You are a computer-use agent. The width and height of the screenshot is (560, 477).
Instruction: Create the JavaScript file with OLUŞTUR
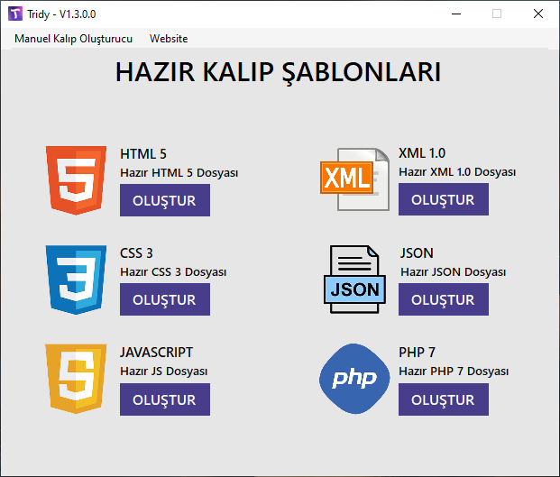[x=165, y=399]
